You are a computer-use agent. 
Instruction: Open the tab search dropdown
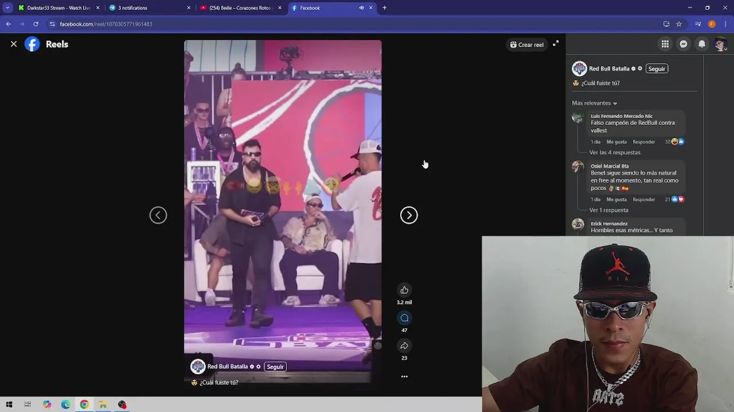point(7,8)
